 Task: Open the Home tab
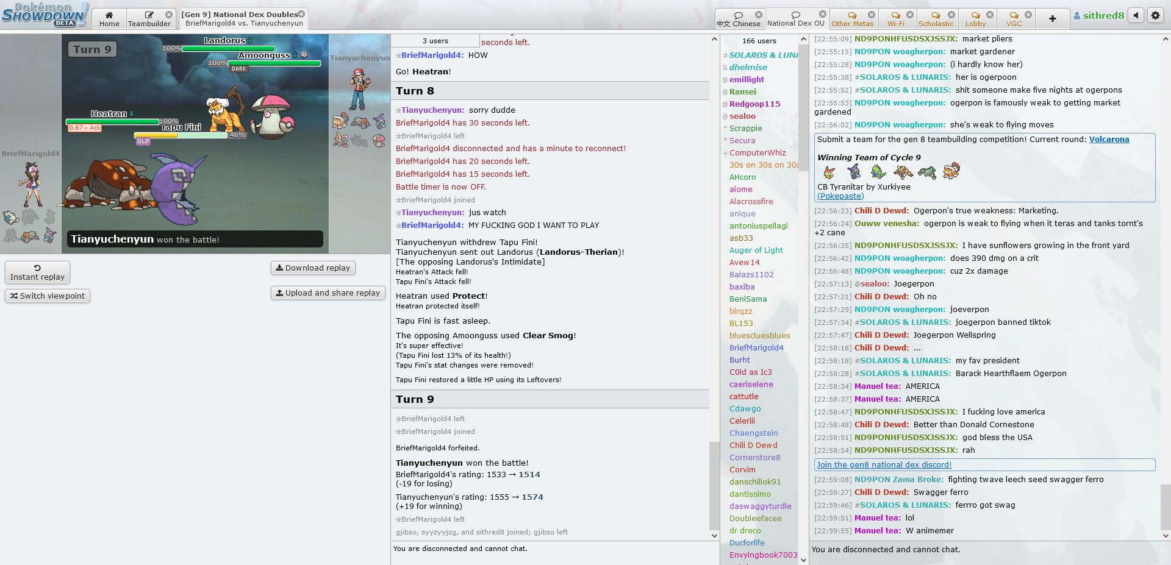click(x=109, y=19)
